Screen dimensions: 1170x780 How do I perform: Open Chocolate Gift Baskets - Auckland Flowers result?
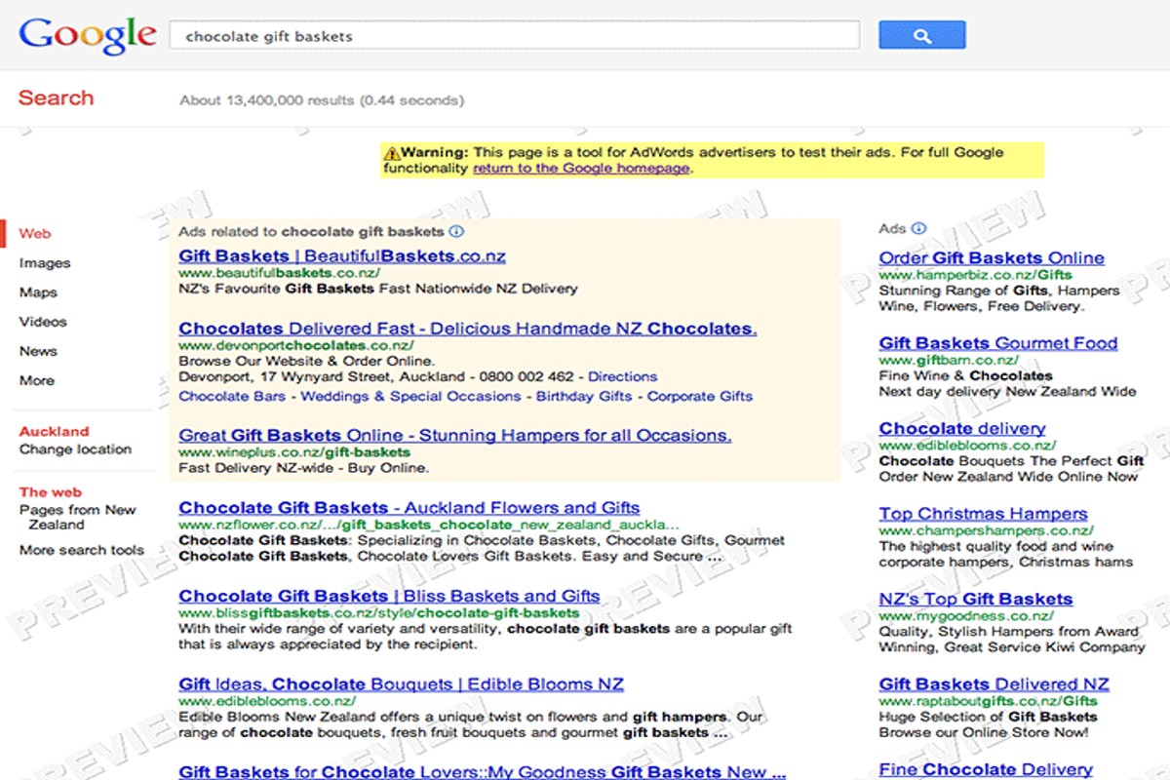[409, 507]
